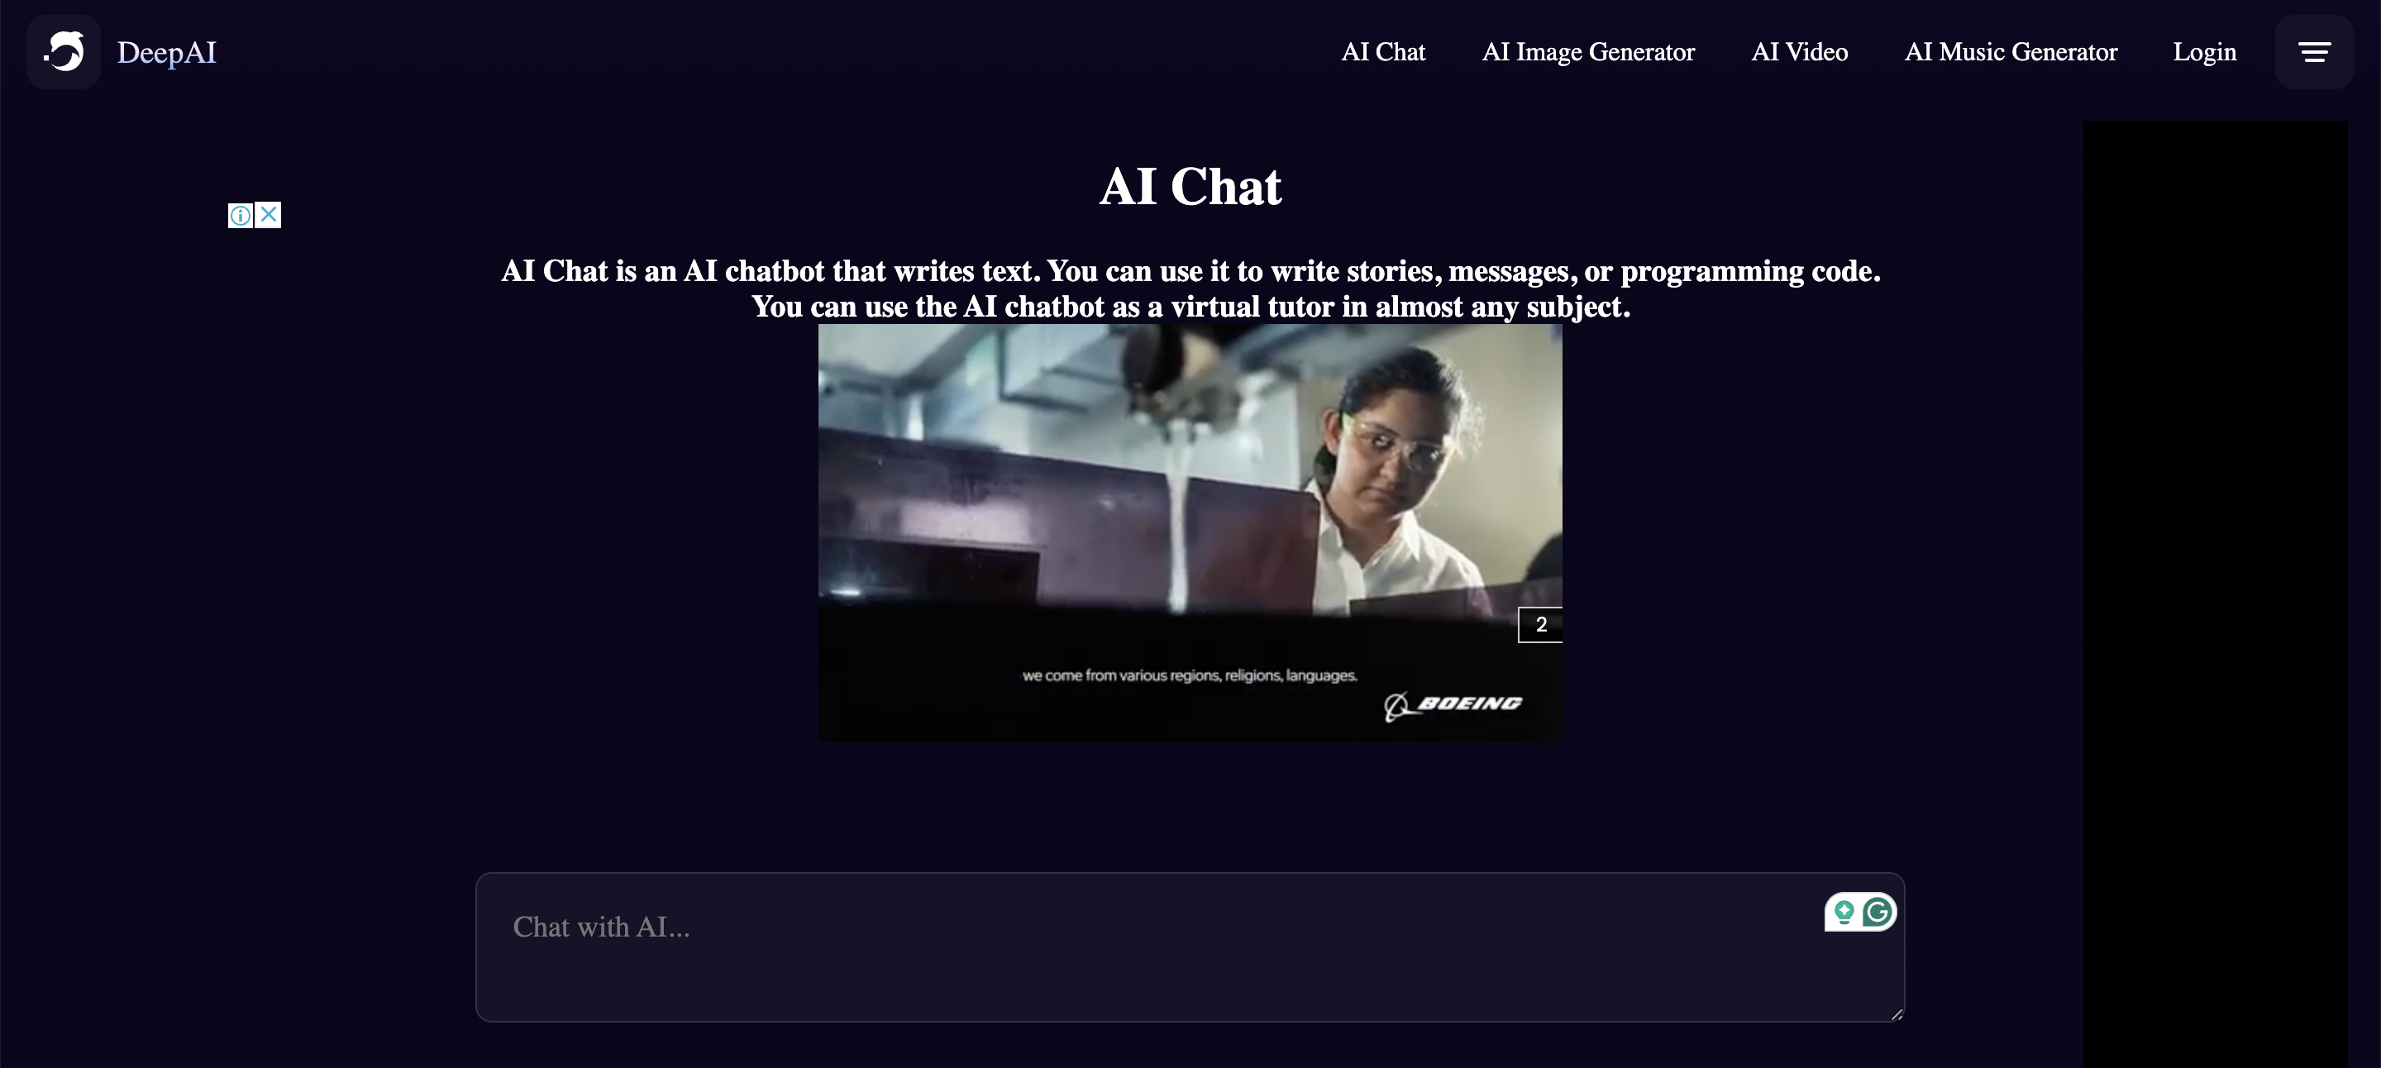
Task: Toggle the ad close button X
Action: (x=269, y=214)
